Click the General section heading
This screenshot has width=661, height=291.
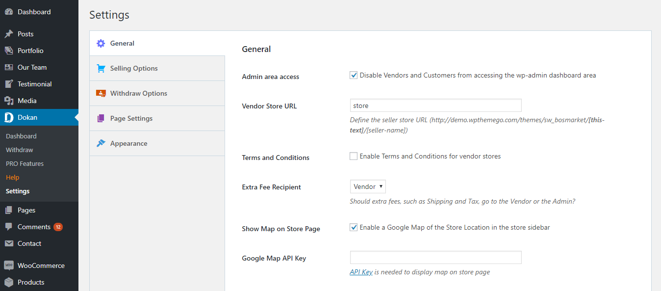point(256,49)
